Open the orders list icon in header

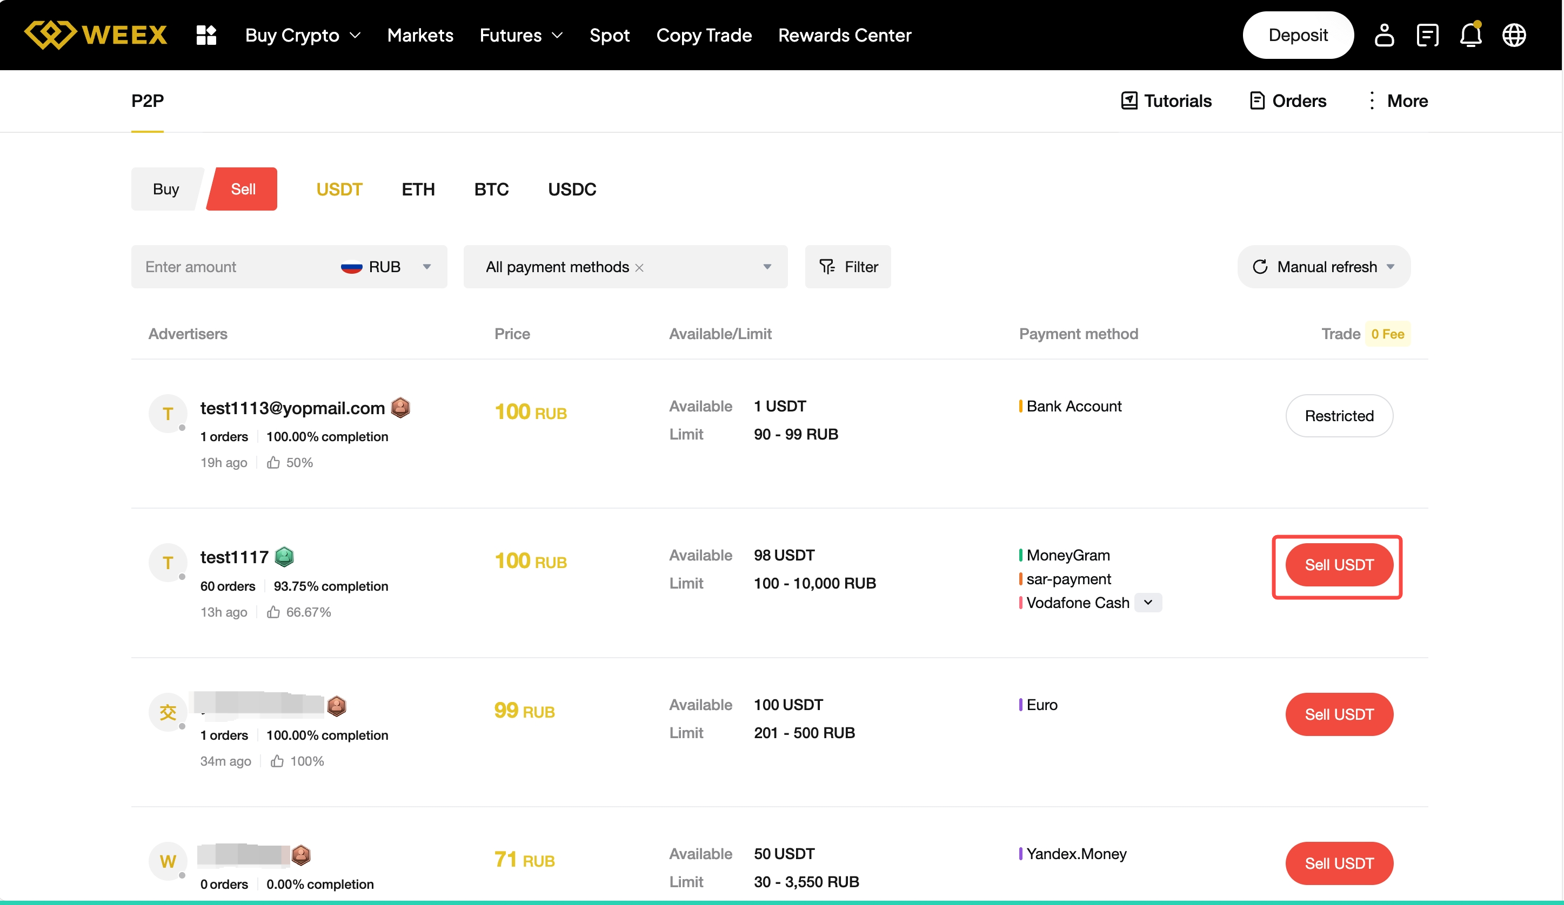pyautogui.click(x=1427, y=35)
